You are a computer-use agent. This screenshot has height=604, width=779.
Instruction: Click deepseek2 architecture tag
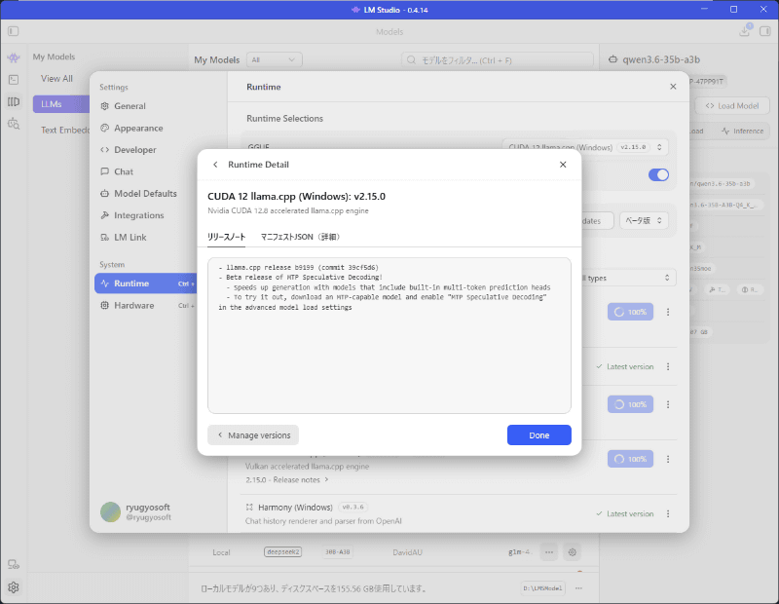click(x=282, y=551)
